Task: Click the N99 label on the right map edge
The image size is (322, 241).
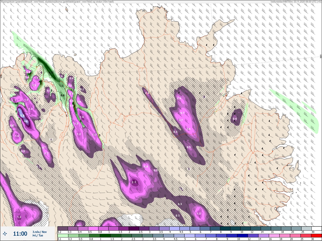Action: pyautogui.click(x=321, y=57)
